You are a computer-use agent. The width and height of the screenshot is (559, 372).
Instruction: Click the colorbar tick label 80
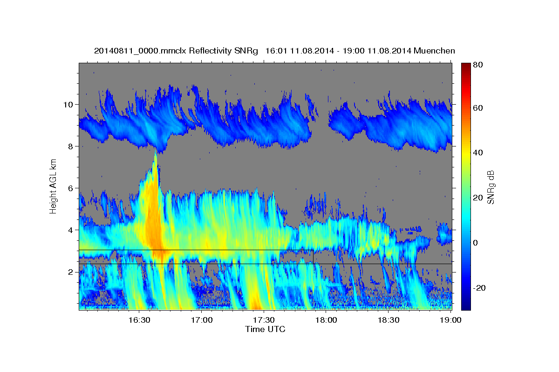click(477, 65)
